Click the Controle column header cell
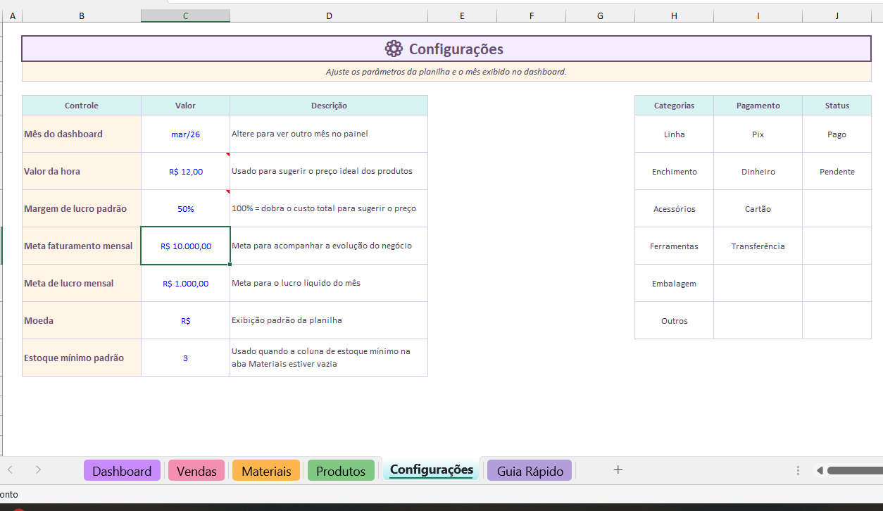 tap(82, 106)
